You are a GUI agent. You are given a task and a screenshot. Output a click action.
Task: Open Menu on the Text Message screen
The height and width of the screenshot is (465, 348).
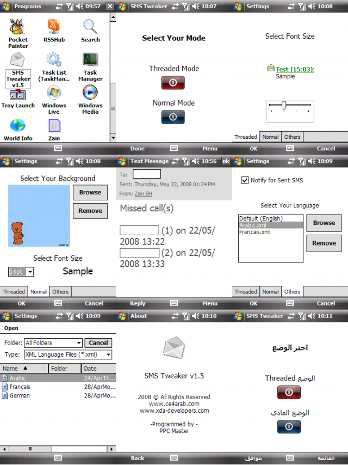pos(210,303)
